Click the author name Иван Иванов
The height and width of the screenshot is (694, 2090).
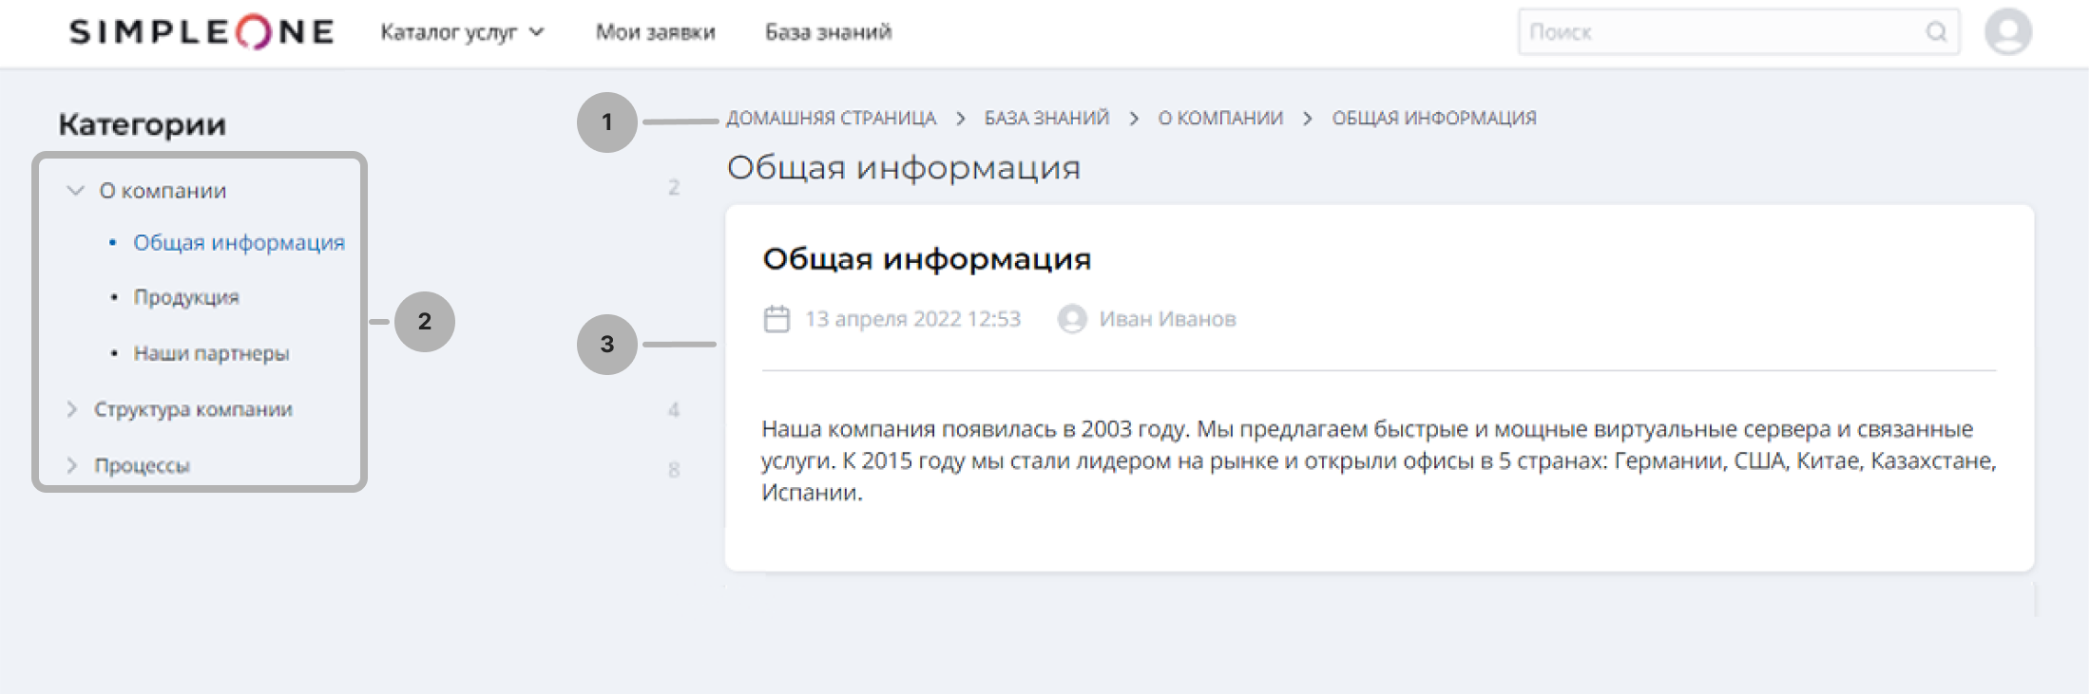point(1167,319)
